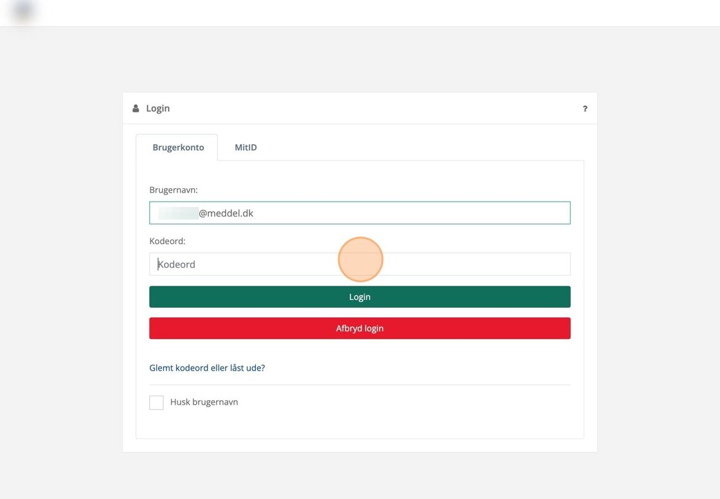This screenshot has height=499, width=720.
Task: Click into the Brugernavn username field
Action: pyautogui.click(x=359, y=213)
